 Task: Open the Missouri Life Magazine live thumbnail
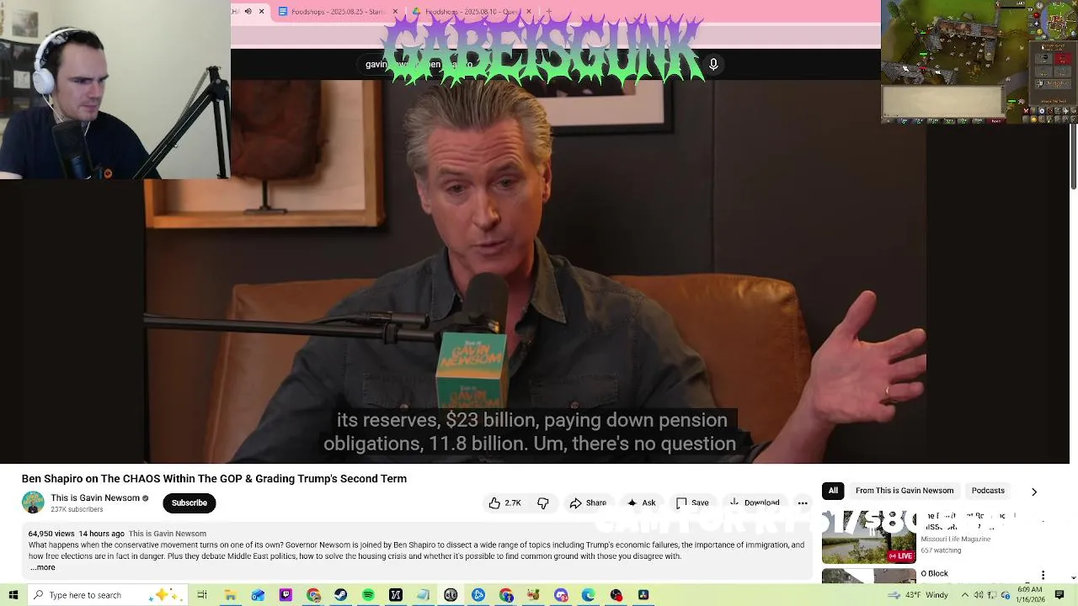coord(868,536)
